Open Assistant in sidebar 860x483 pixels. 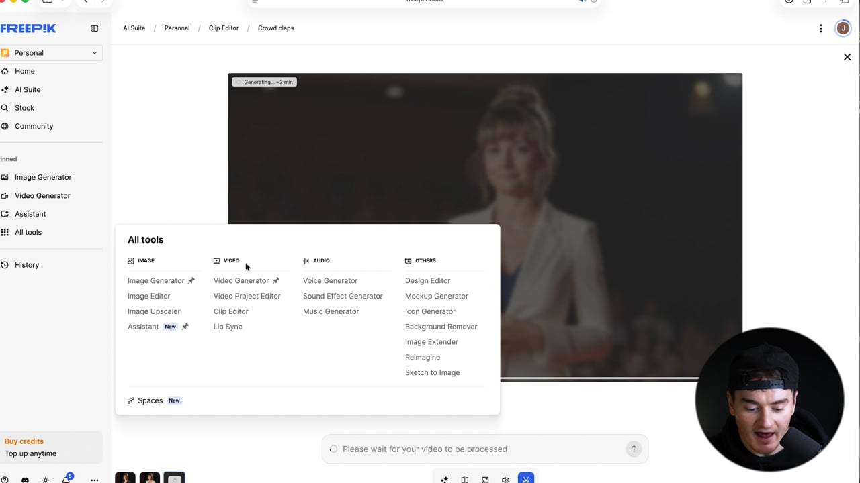(30, 214)
